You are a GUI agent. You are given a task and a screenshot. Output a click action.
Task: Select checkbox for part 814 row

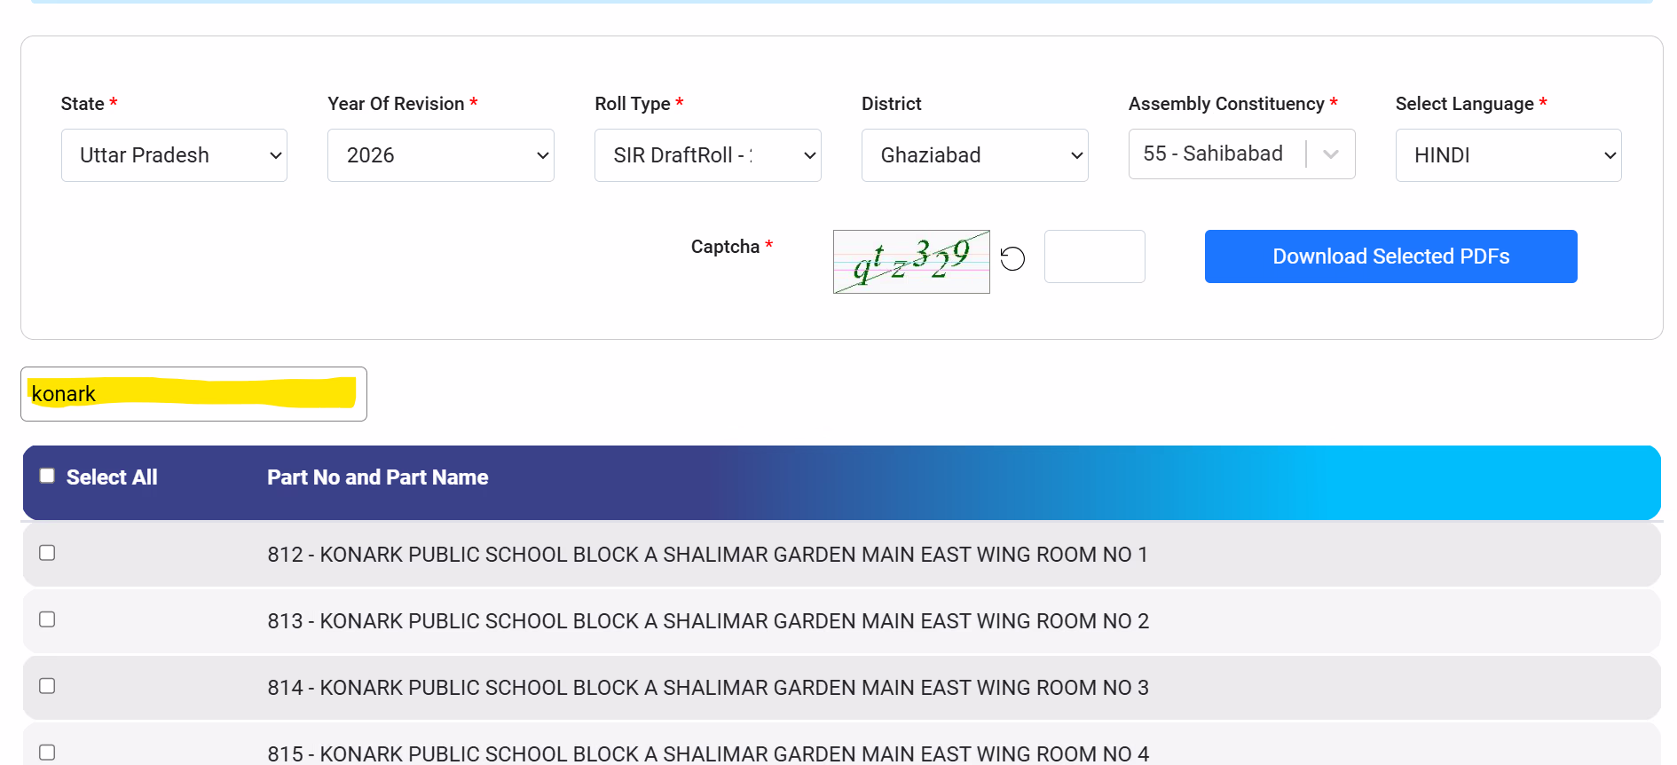[47, 686]
